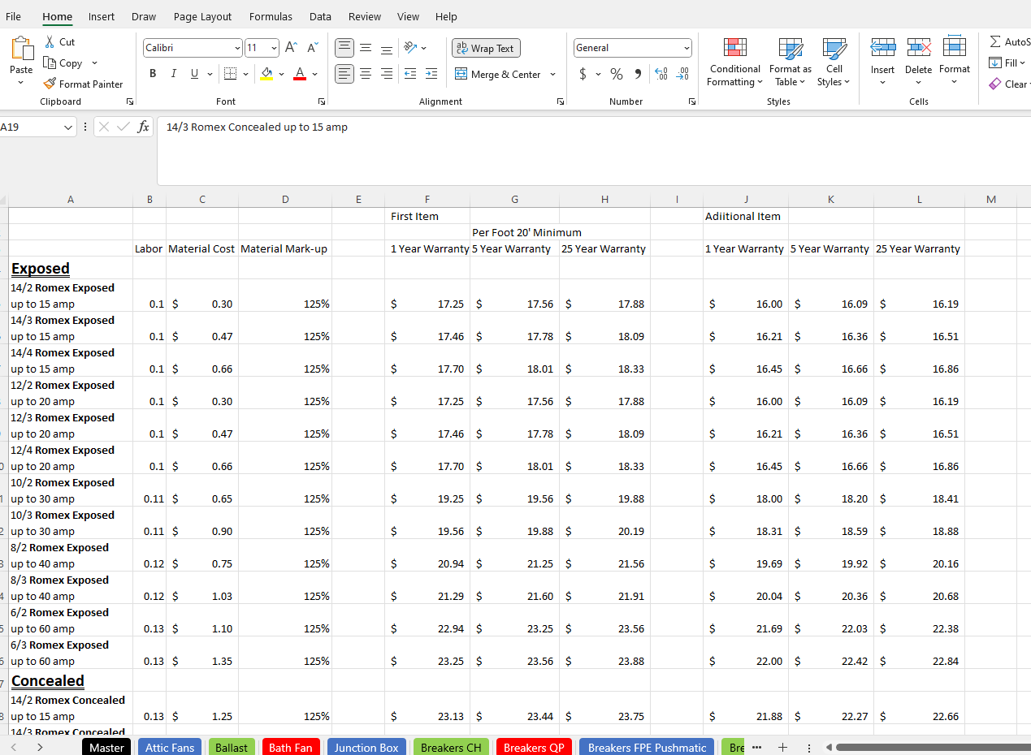Switch to the Formulas ribbon tab
Screen dimensions: 1031x755
click(271, 16)
